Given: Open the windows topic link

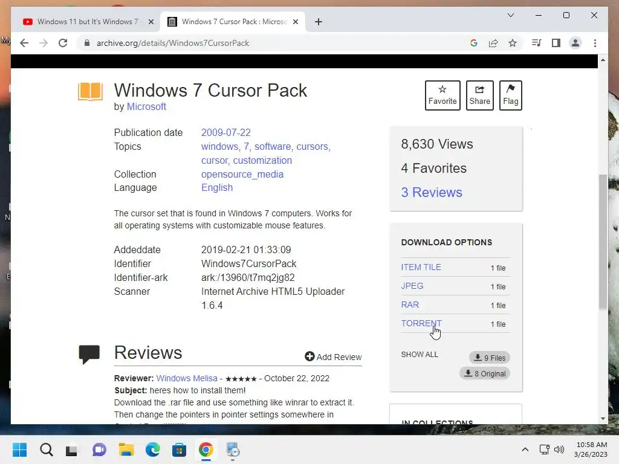Looking at the screenshot, I should click(x=219, y=146).
